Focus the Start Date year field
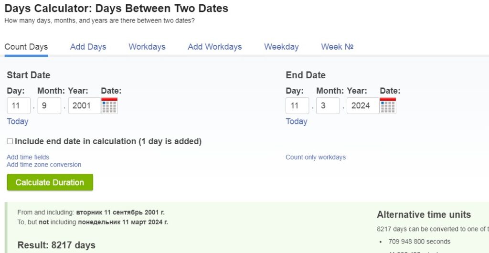The height and width of the screenshot is (253, 489). (85, 105)
